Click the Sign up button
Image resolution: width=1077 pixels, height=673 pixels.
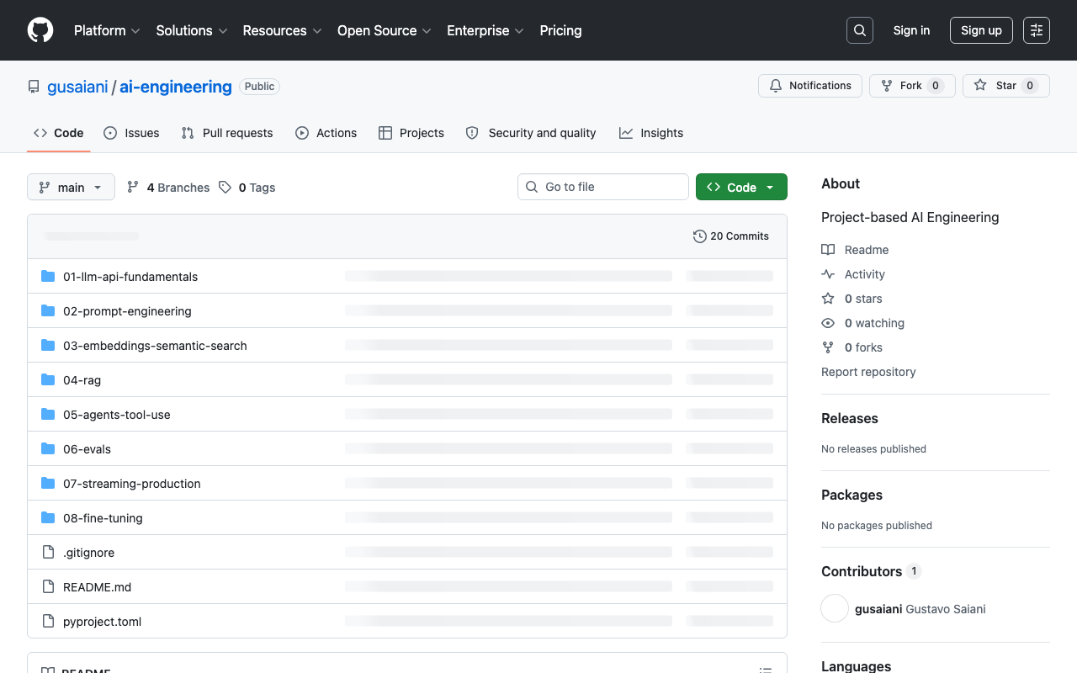(980, 30)
